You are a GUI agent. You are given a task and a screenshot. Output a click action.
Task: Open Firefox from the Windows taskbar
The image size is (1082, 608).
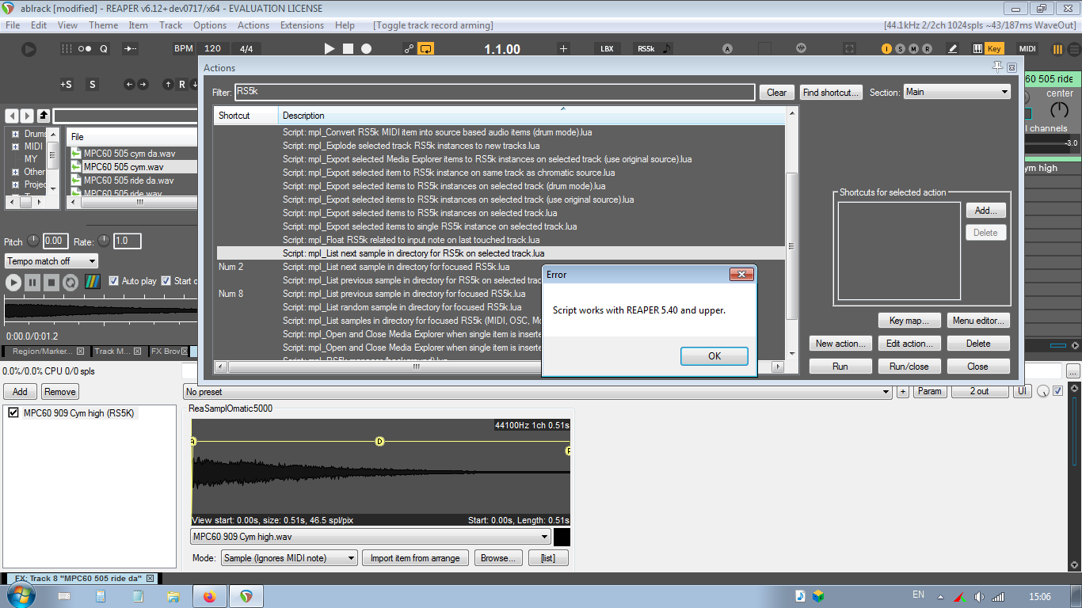click(209, 596)
